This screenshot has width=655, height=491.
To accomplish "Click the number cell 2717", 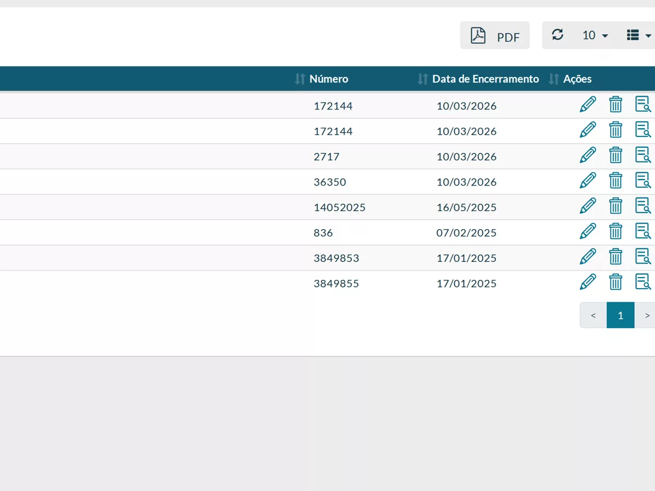I will (326, 157).
